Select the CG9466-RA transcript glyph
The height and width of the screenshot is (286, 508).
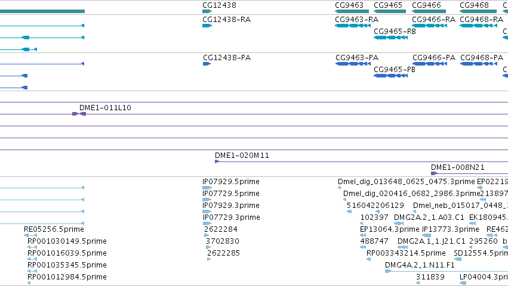[x=429, y=26]
